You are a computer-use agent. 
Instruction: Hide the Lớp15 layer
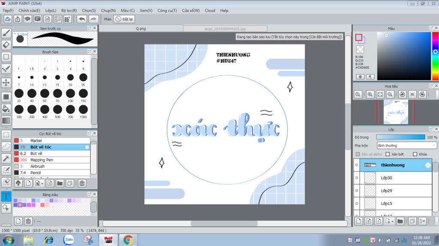pyautogui.click(x=357, y=204)
